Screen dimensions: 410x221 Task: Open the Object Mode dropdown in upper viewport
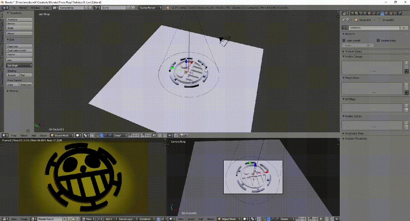62,135
